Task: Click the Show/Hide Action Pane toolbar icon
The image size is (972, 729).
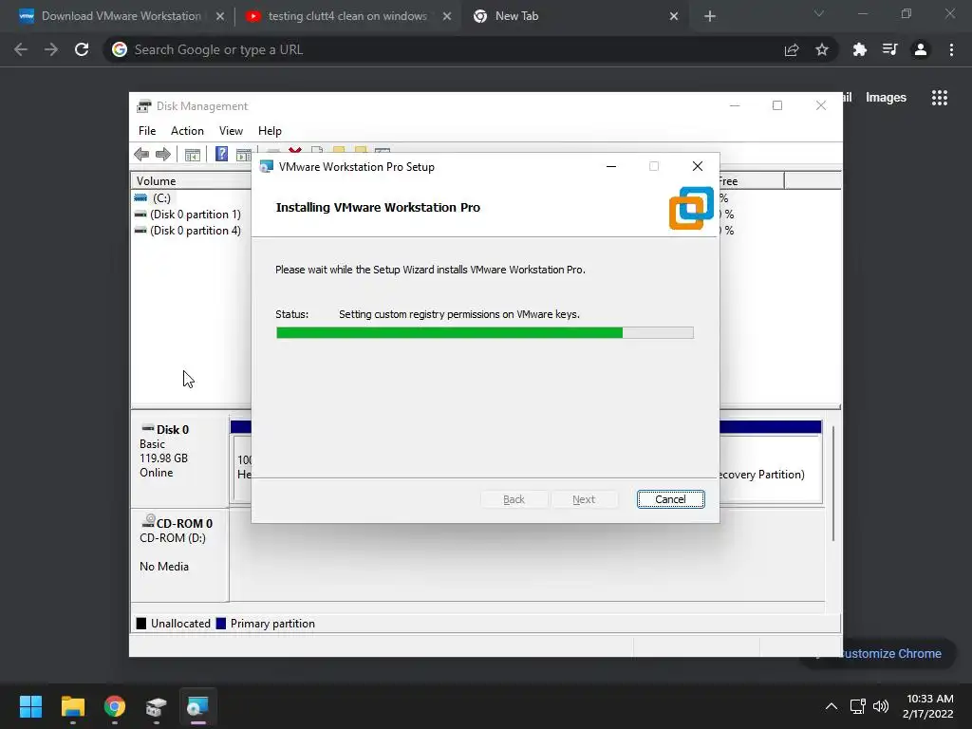Action: pos(244,155)
